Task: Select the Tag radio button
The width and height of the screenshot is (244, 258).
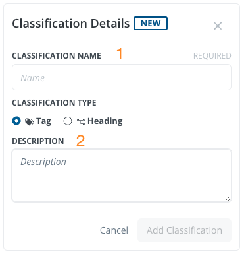Action: 16,121
